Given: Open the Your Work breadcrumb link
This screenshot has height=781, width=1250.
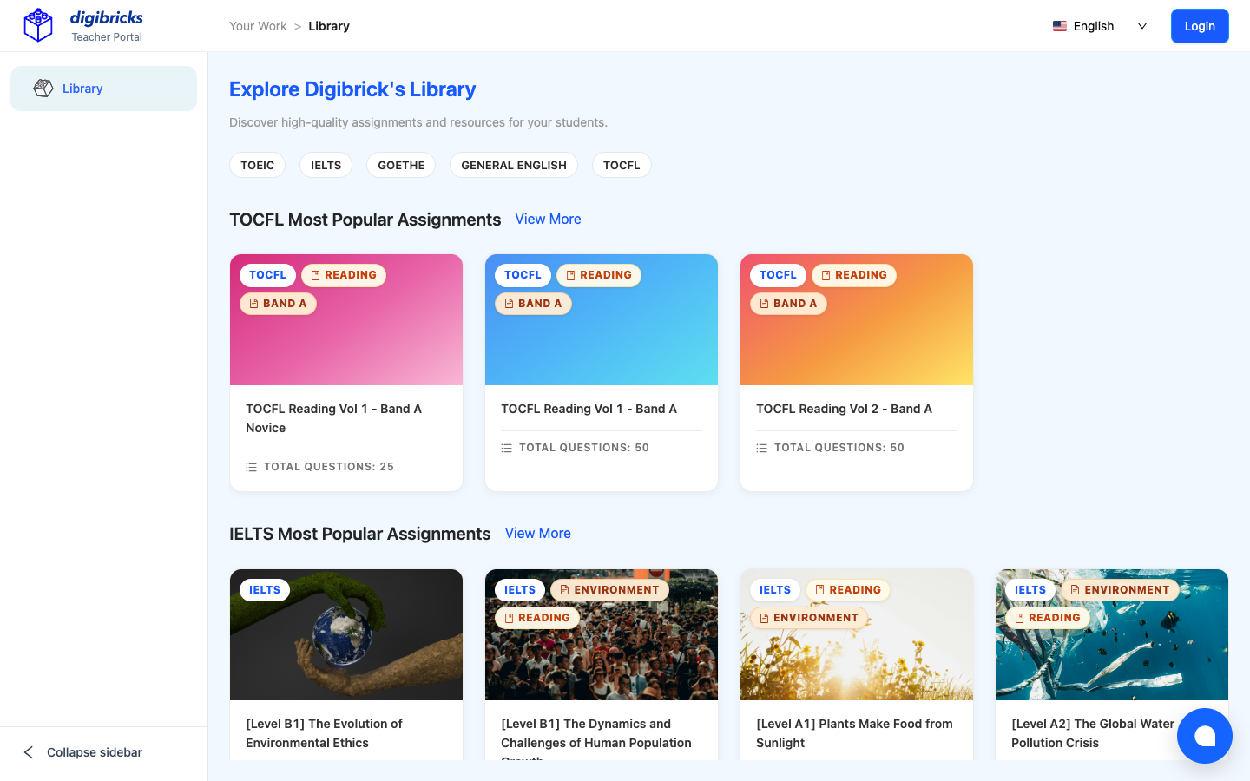Looking at the screenshot, I should click(258, 26).
